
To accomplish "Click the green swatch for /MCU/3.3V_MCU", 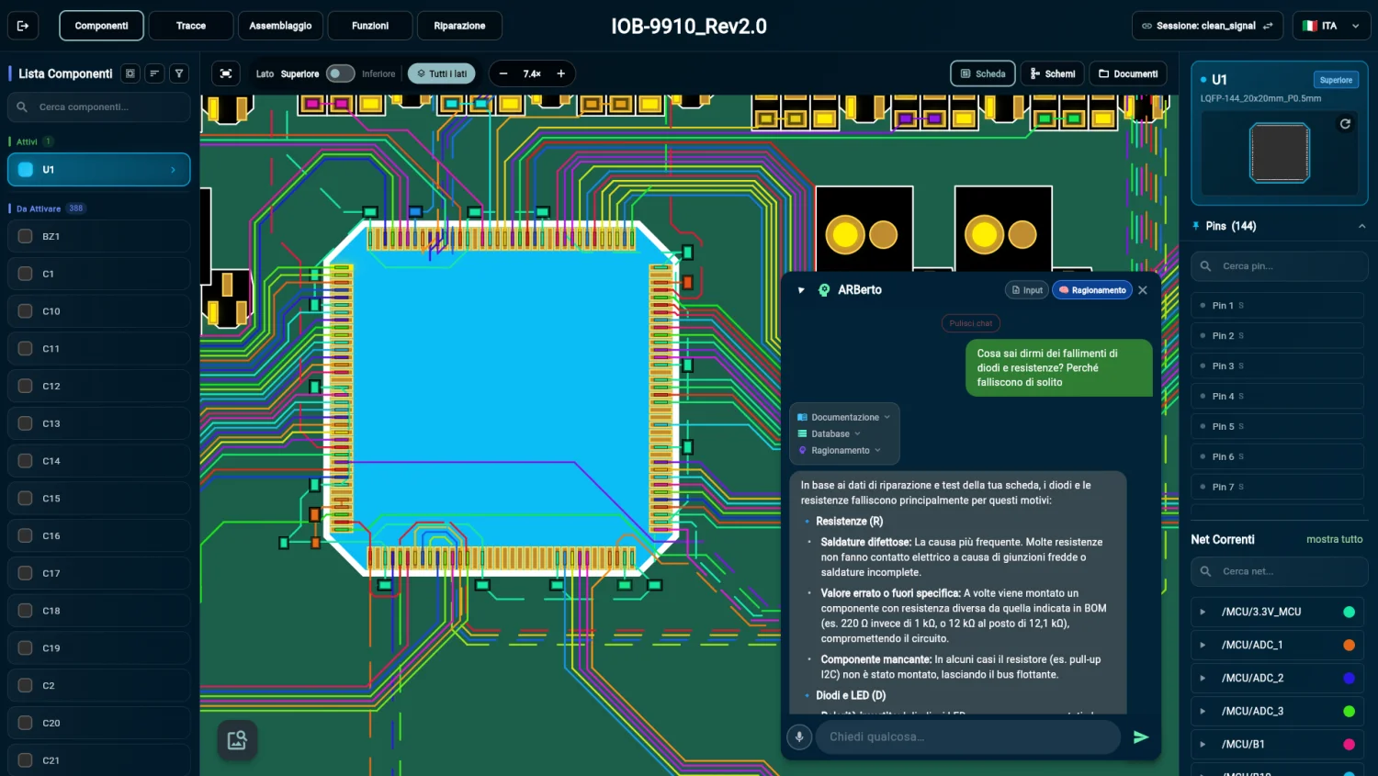I will coord(1349,612).
